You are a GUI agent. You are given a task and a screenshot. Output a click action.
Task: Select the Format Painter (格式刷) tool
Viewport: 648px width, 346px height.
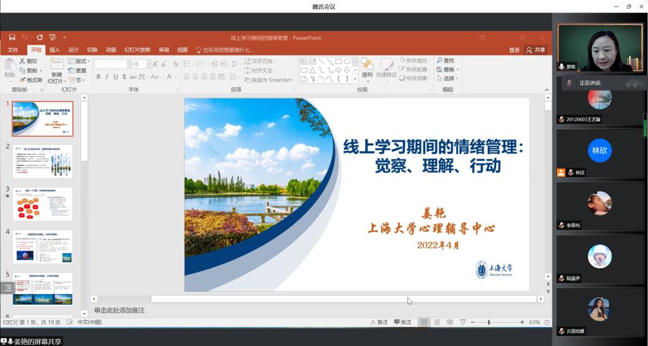coord(30,80)
